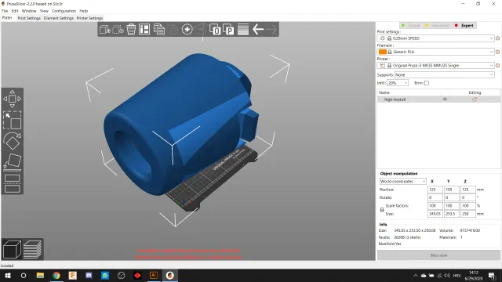Click the Arrange objects icon
The height and width of the screenshot is (282, 502).
[x=144, y=30]
